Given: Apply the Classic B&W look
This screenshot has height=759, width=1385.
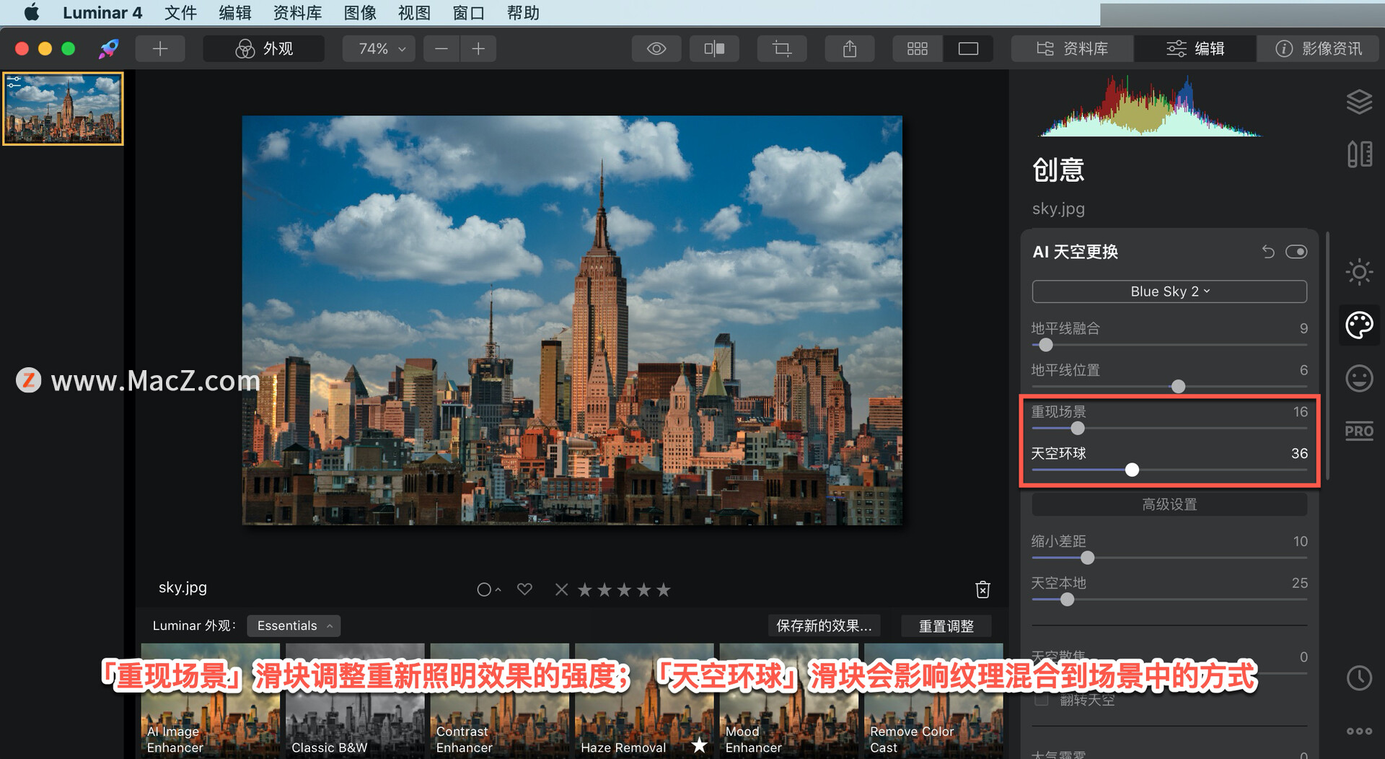Looking at the screenshot, I should (x=355, y=701).
